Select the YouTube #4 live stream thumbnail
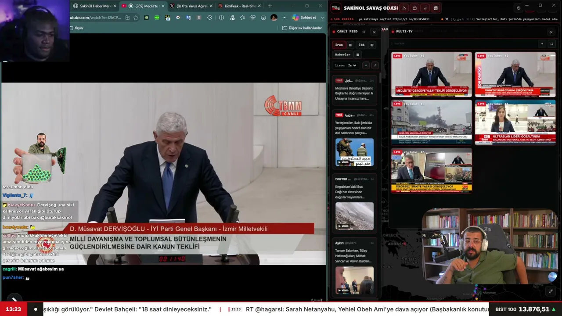The height and width of the screenshot is (316, 562). point(515,122)
